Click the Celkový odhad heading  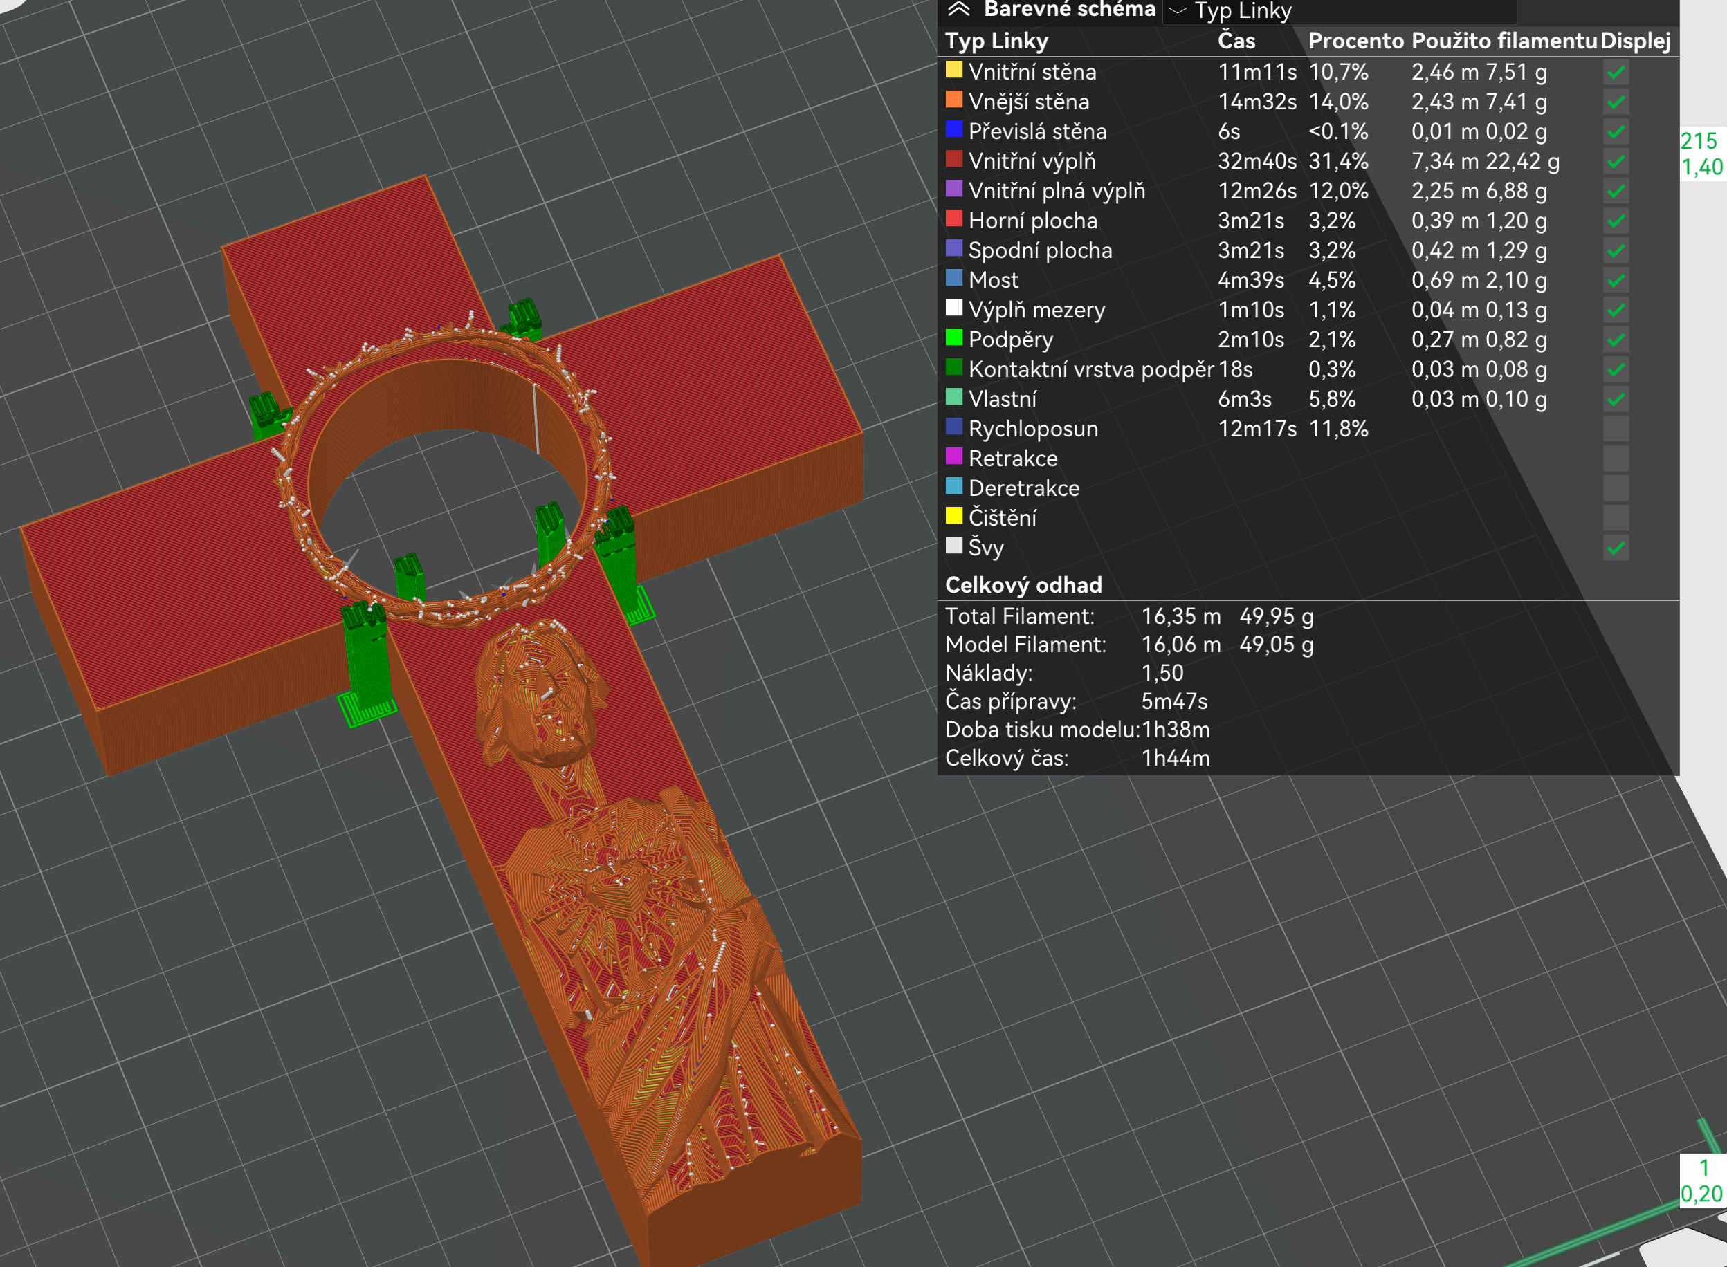(x=1023, y=585)
